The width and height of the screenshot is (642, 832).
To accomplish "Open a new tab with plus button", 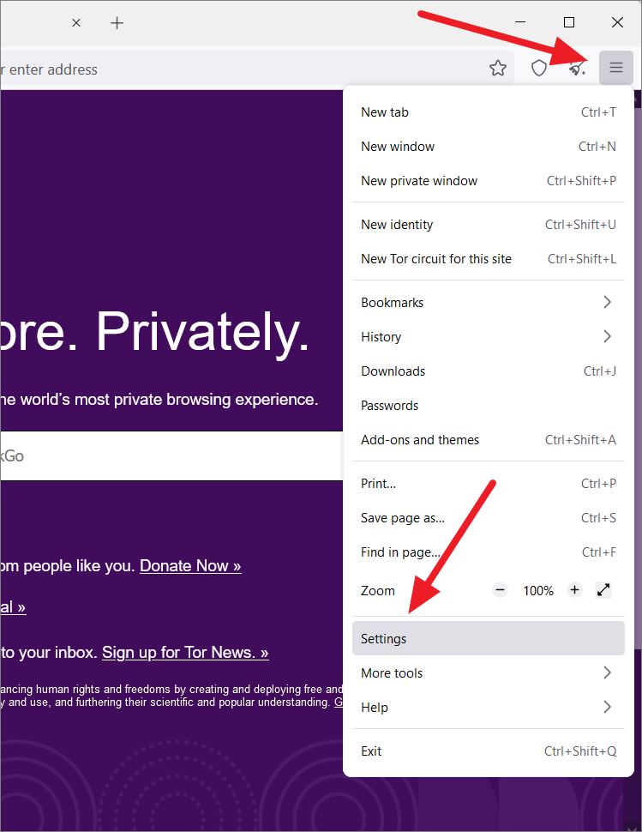I will pos(117,23).
